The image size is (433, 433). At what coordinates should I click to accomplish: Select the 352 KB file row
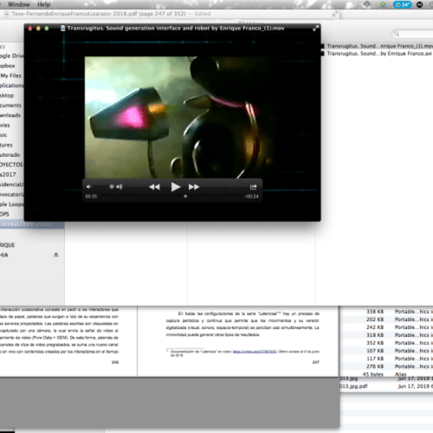[x=386, y=343]
